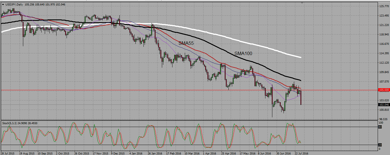Select the SMA55 text label
Image resolution: width=390 pixels, height=155 pixels.
pyautogui.click(x=186, y=43)
